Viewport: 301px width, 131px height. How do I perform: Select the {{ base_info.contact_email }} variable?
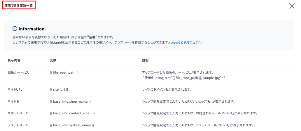pyautogui.click(x=72, y=113)
